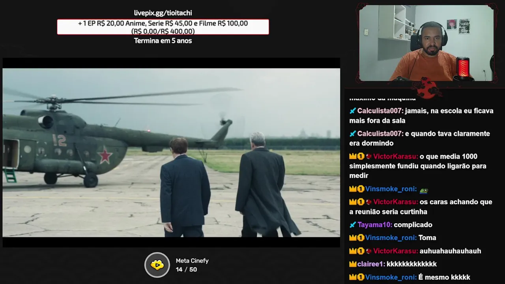Click the crown badge beside Vinsmoke_roni's frog emote message

(x=353, y=189)
